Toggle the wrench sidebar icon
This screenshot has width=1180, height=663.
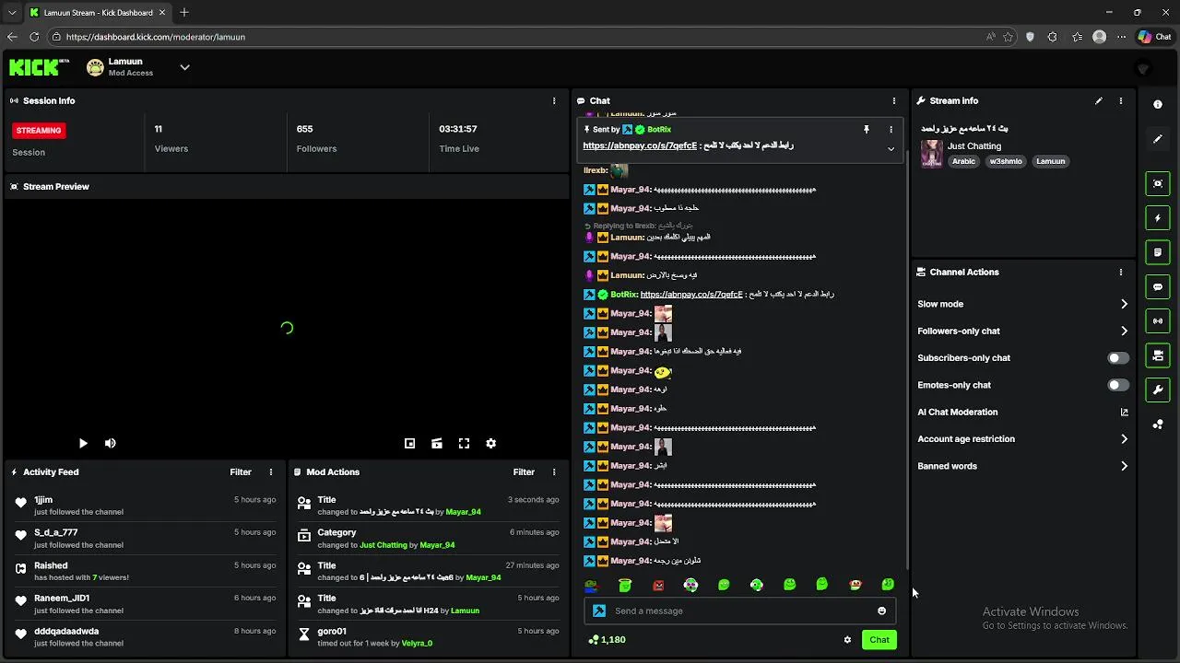[x=1158, y=390]
